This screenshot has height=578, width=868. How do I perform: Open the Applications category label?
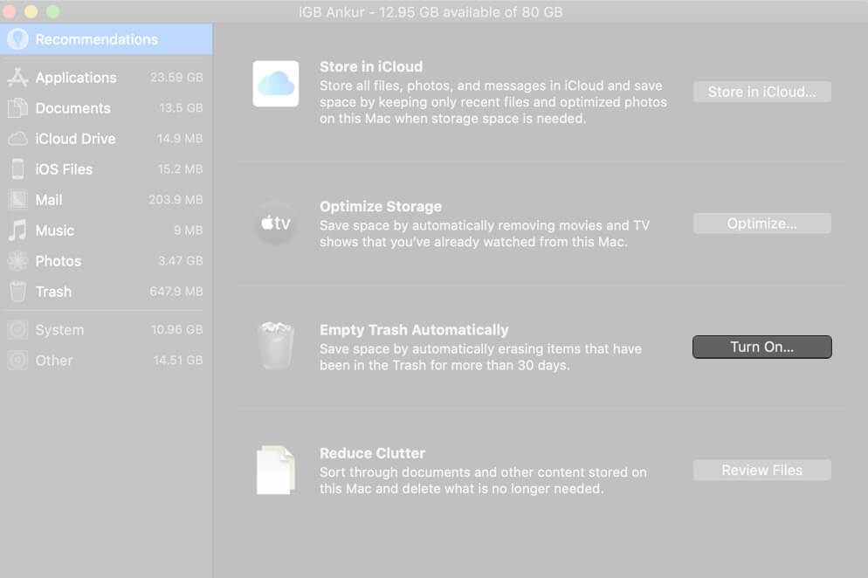point(76,78)
